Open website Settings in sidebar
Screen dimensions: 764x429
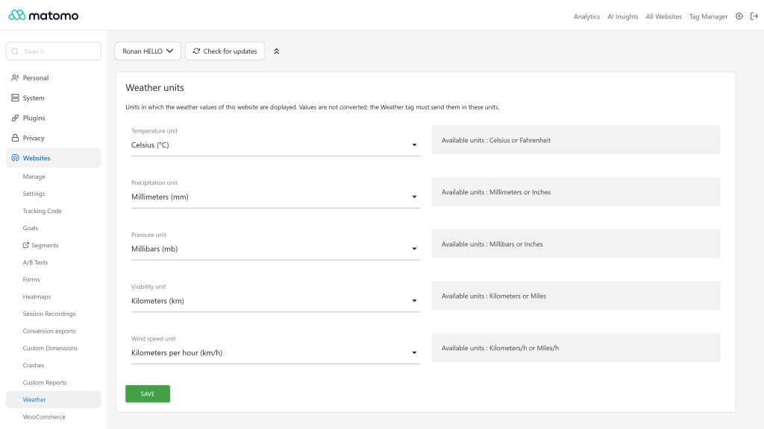point(34,194)
